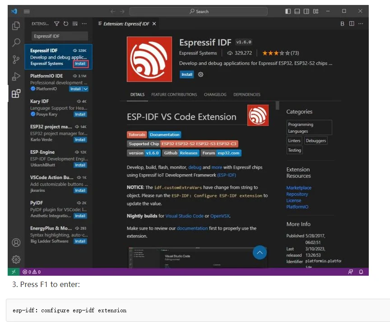Image resolution: width=390 pixels, height=324 pixels.
Task: Open the extension settings gear beside Install
Action: pyautogui.click(x=201, y=74)
